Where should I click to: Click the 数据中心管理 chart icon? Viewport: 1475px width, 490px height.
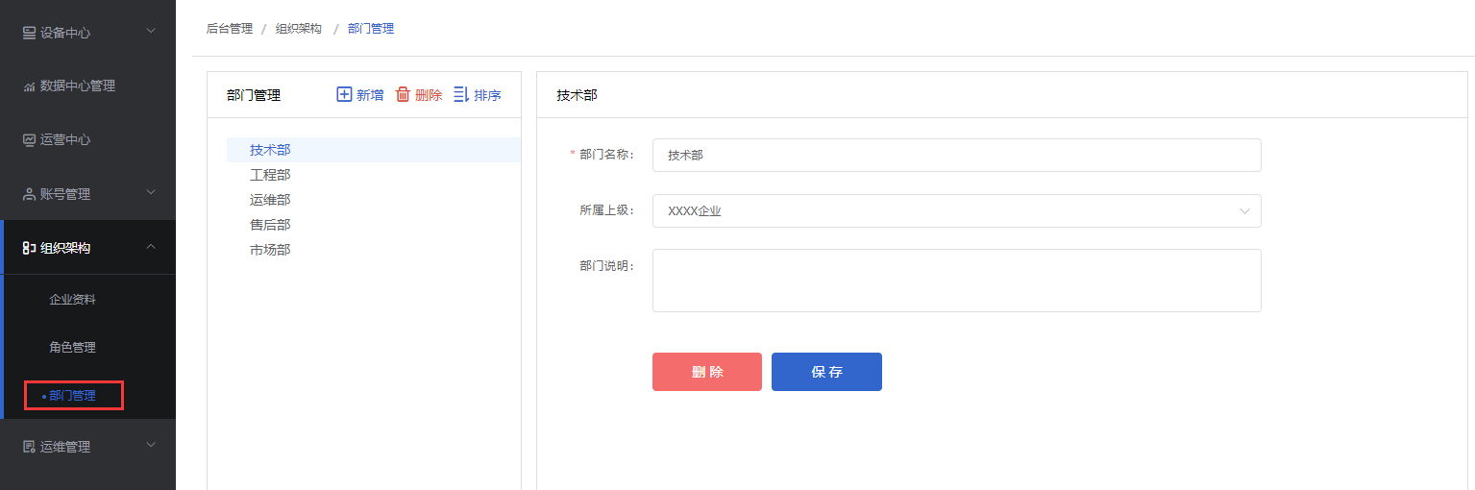[29, 86]
